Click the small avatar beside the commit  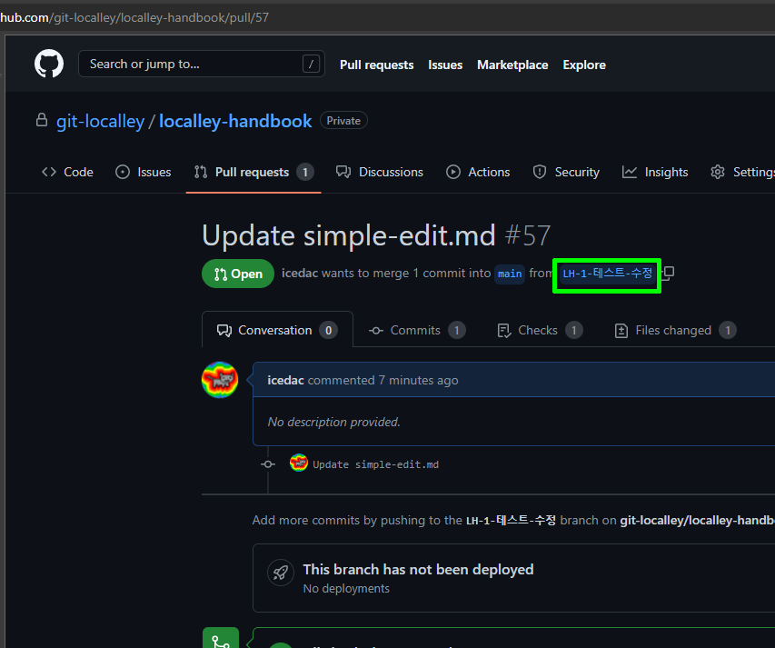pyautogui.click(x=299, y=464)
